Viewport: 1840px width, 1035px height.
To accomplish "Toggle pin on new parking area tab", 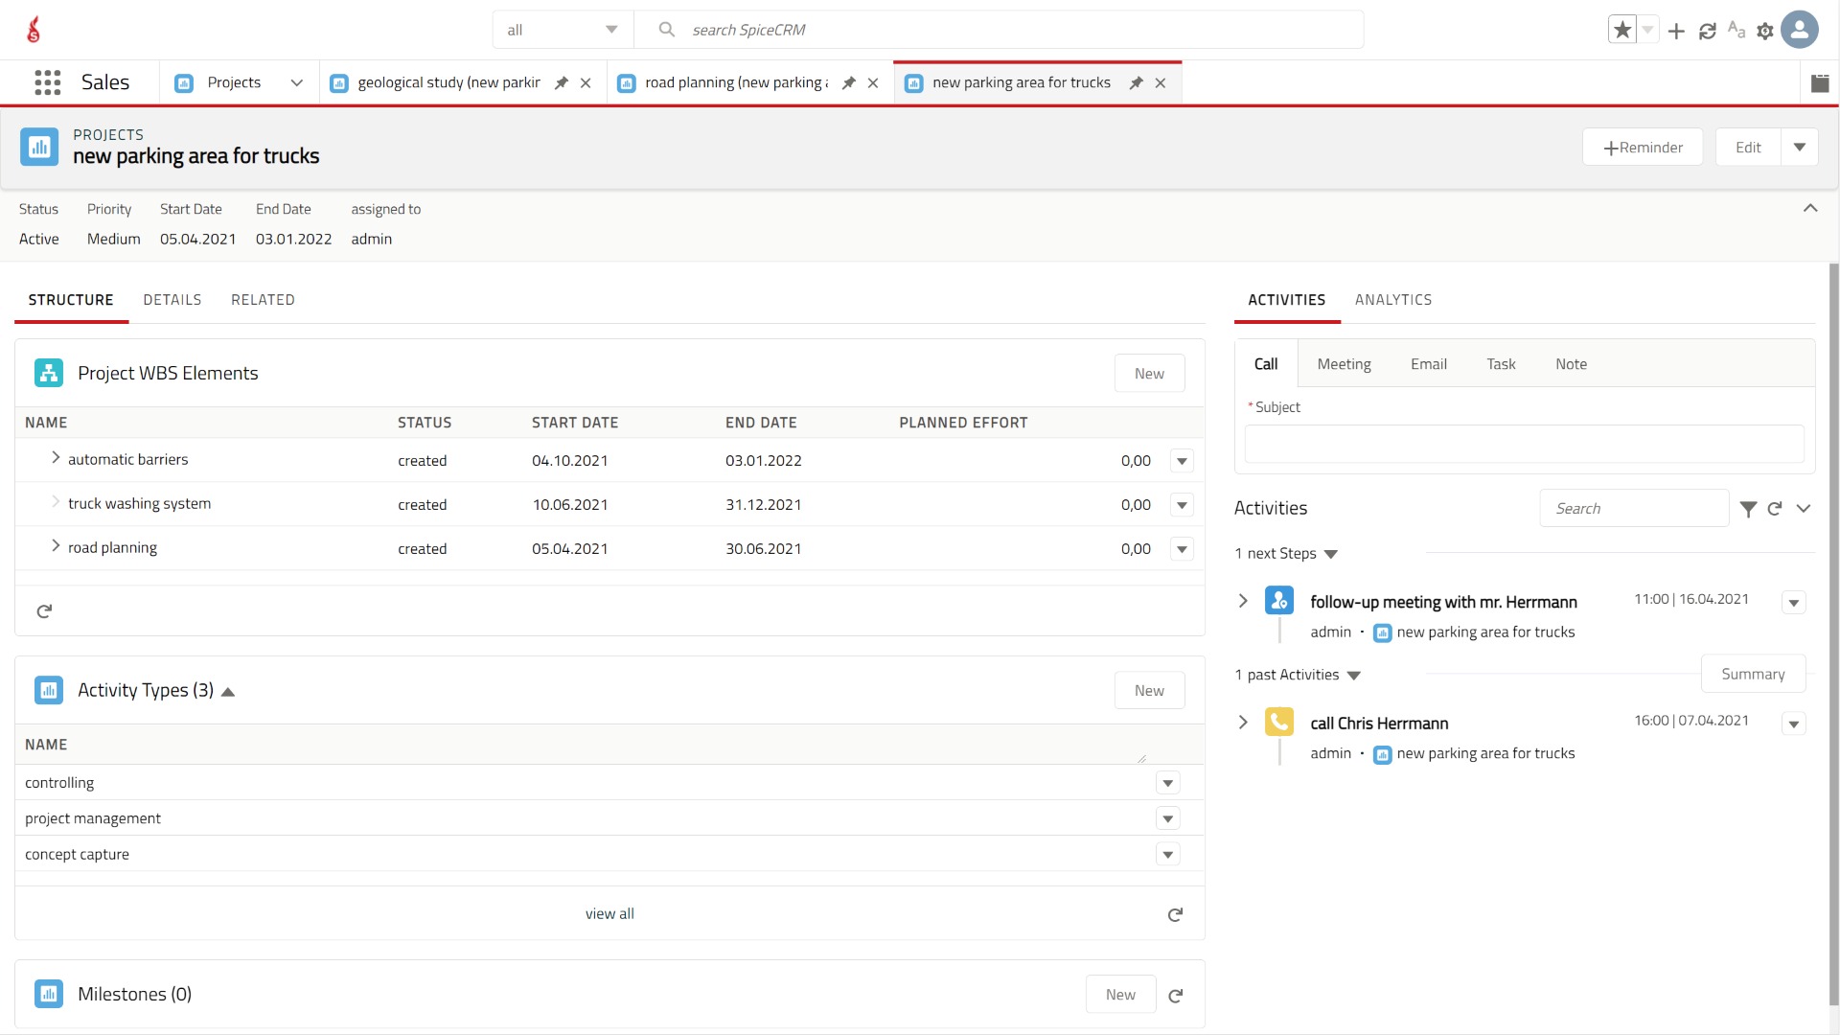I will click(1136, 83).
